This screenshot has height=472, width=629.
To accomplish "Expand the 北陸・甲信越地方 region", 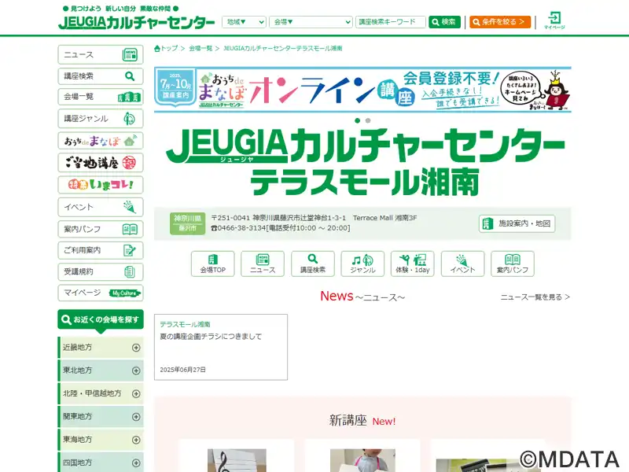I will point(101,393).
